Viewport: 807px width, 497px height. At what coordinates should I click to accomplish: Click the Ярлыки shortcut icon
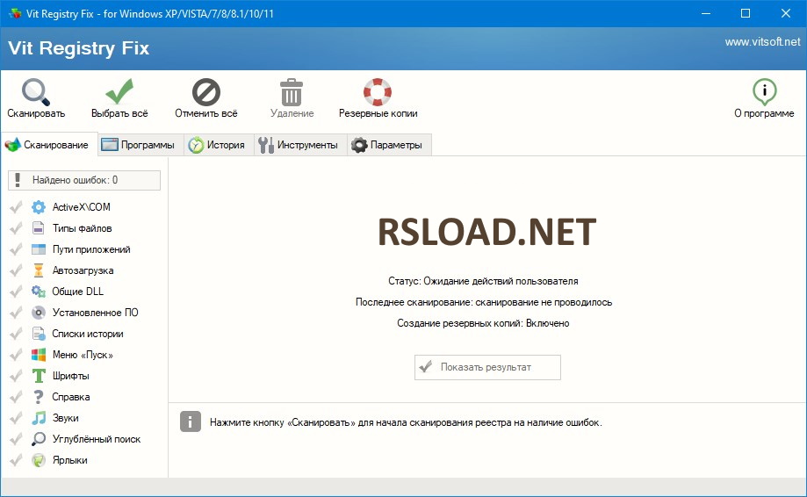(38, 460)
